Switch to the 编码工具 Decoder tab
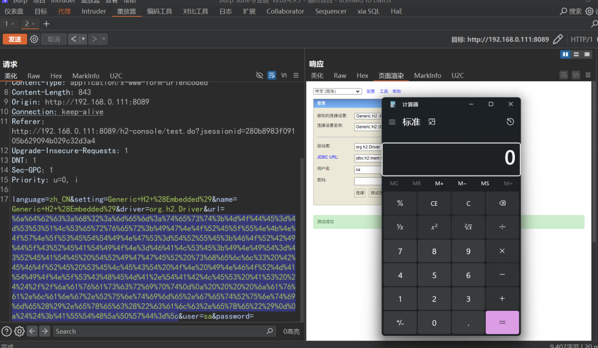 159,11
